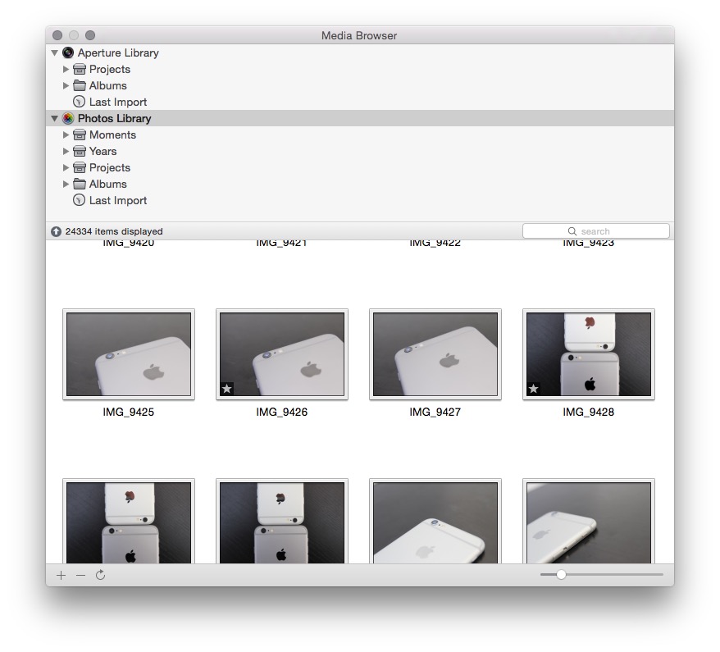Collapse the Photos Library tree
The height and width of the screenshot is (652, 720).
coord(54,118)
